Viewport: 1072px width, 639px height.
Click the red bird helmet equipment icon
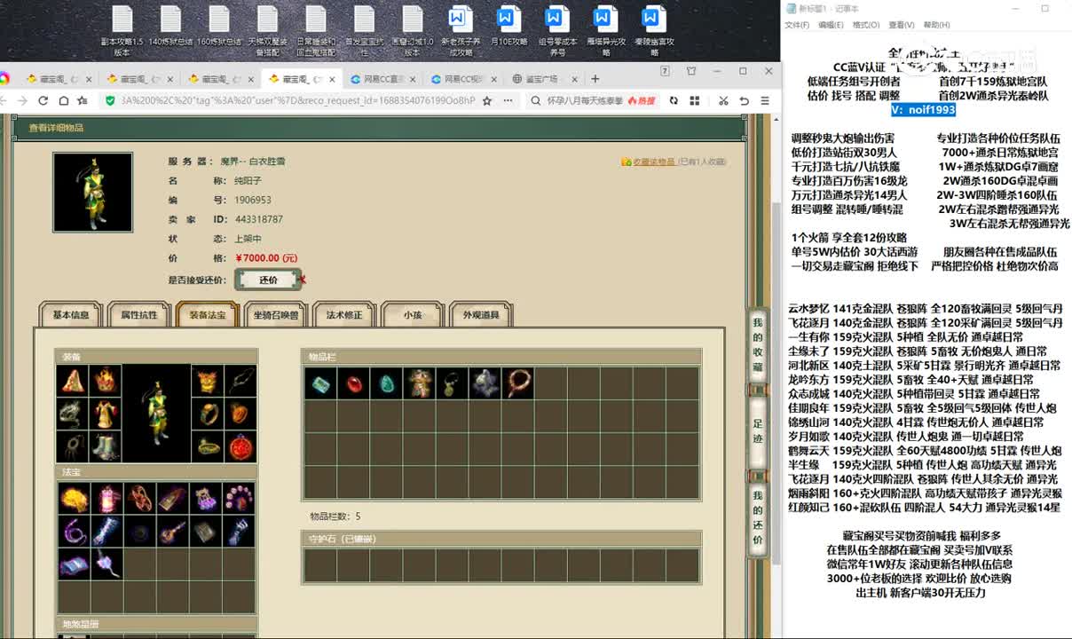coord(105,382)
